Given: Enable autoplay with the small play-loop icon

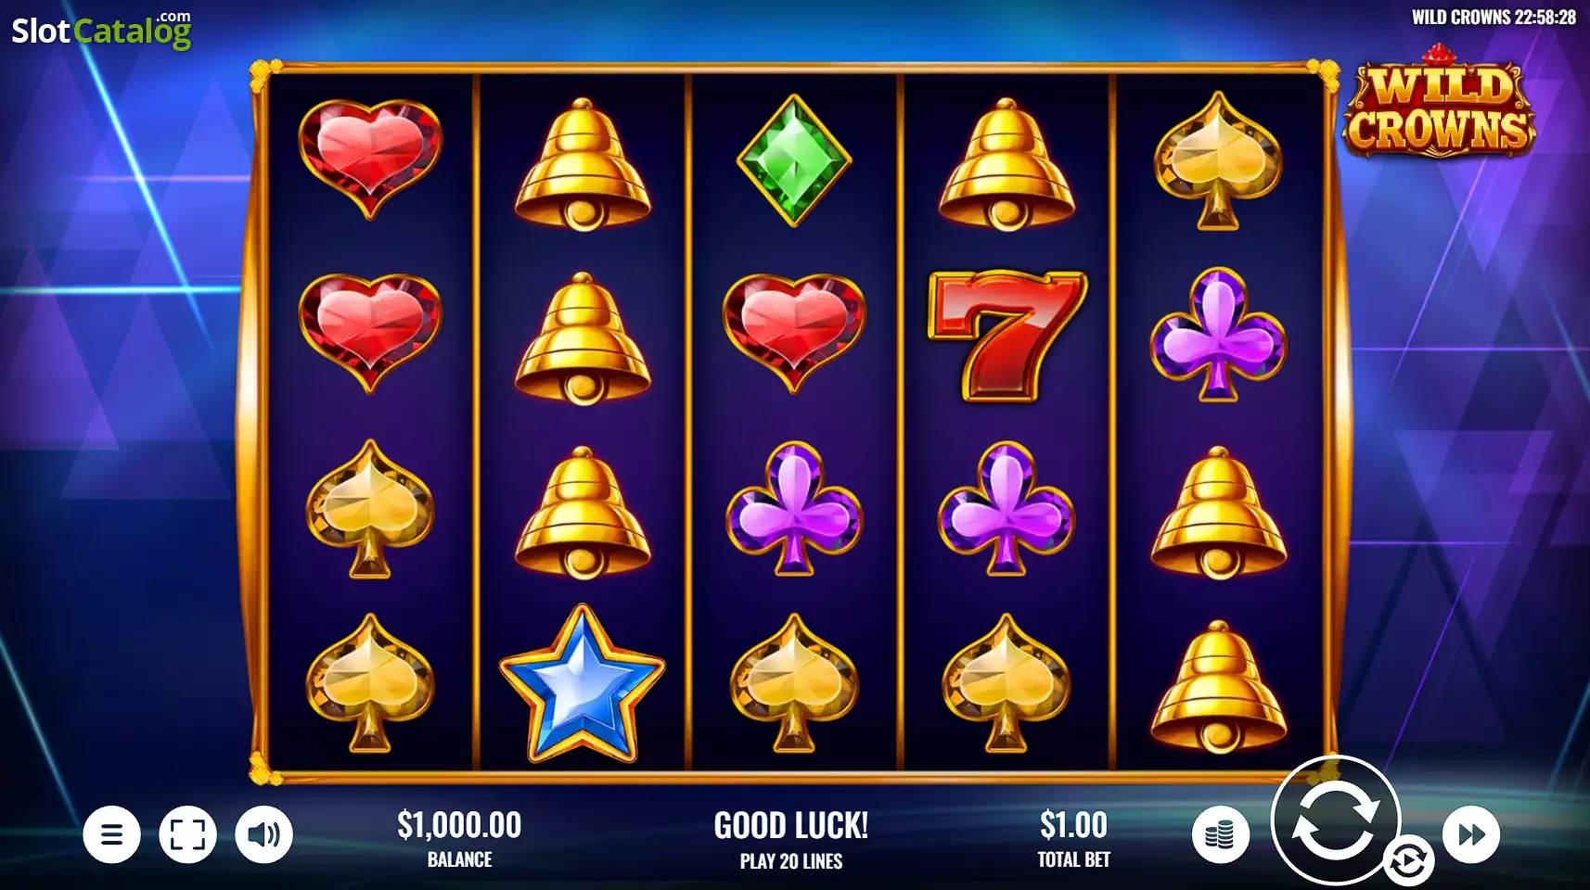Looking at the screenshot, I should [x=1408, y=862].
